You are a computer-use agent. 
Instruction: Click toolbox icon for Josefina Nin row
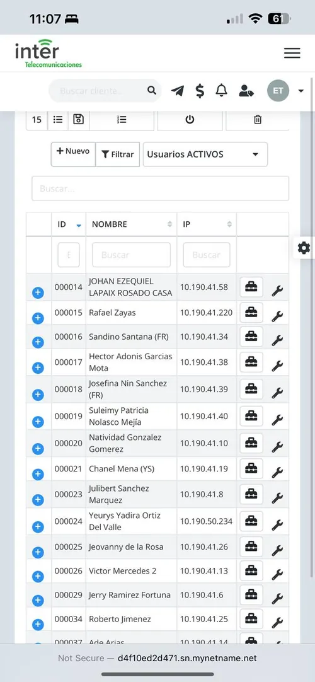[x=251, y=390]
